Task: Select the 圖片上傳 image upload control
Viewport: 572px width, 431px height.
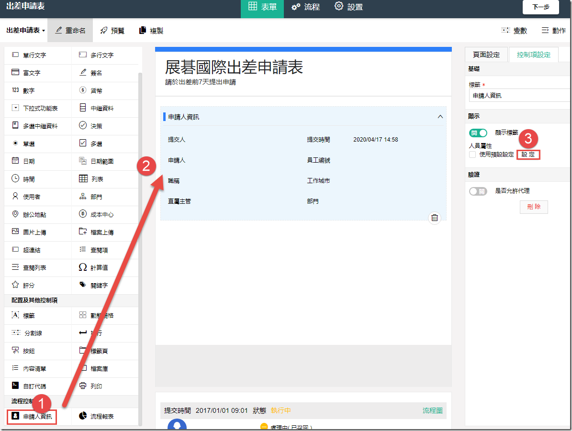Action: (37, 232)
